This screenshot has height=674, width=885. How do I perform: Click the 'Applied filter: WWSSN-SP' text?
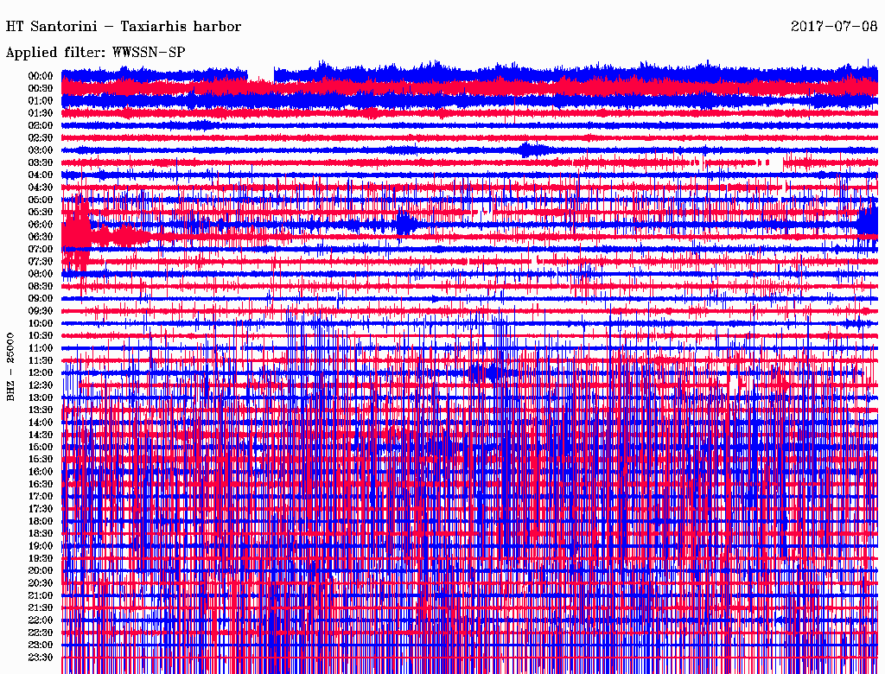point(95,53)
